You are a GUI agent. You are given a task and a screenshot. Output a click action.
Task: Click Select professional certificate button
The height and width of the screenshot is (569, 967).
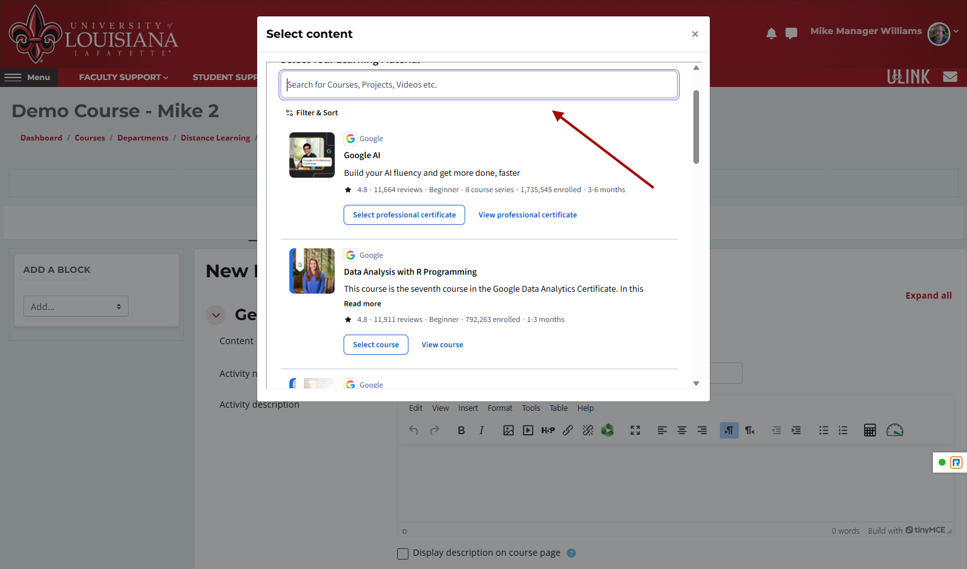coord(404,215)
